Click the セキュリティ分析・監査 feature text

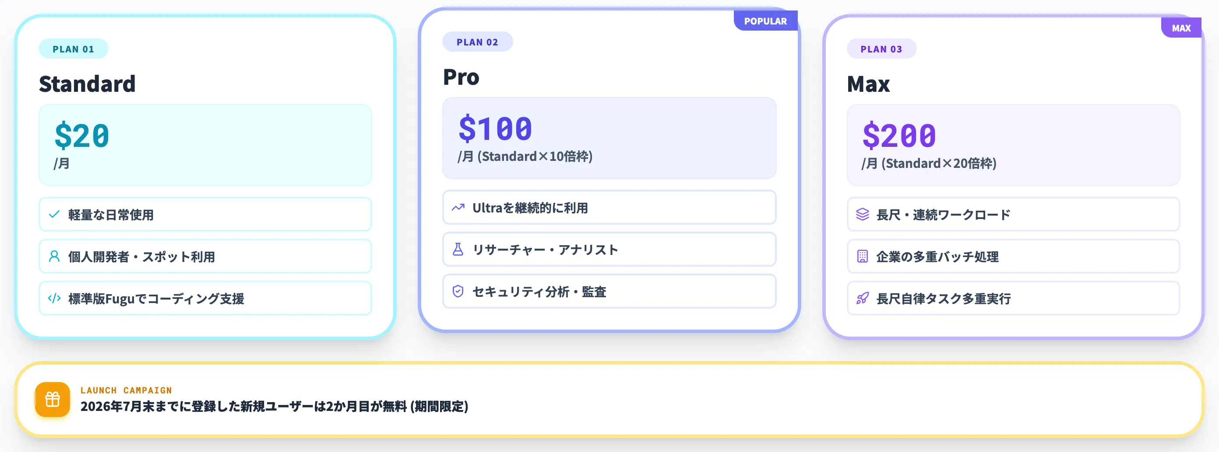(539, 292)
